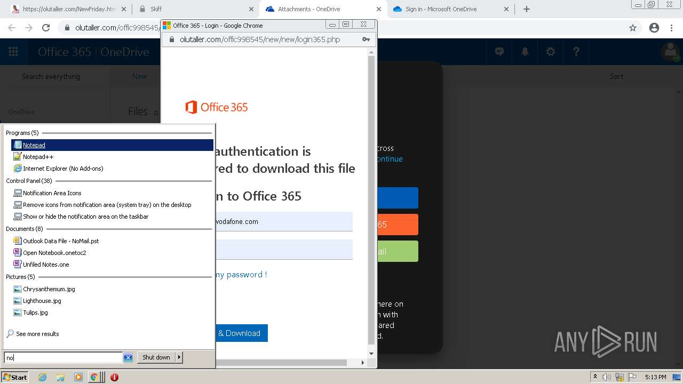Click the Start menu search field

pos(63,357)
